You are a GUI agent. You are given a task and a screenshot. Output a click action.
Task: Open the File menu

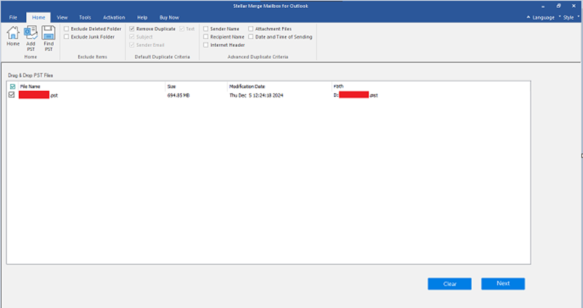(13, 17)
